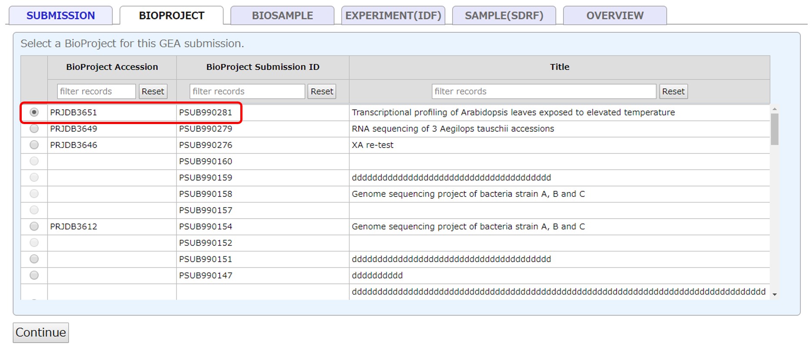The height and width of the screenshot is (347, 810).
Task: Open the SUBMISSION tab
Action: pos(60,16)
